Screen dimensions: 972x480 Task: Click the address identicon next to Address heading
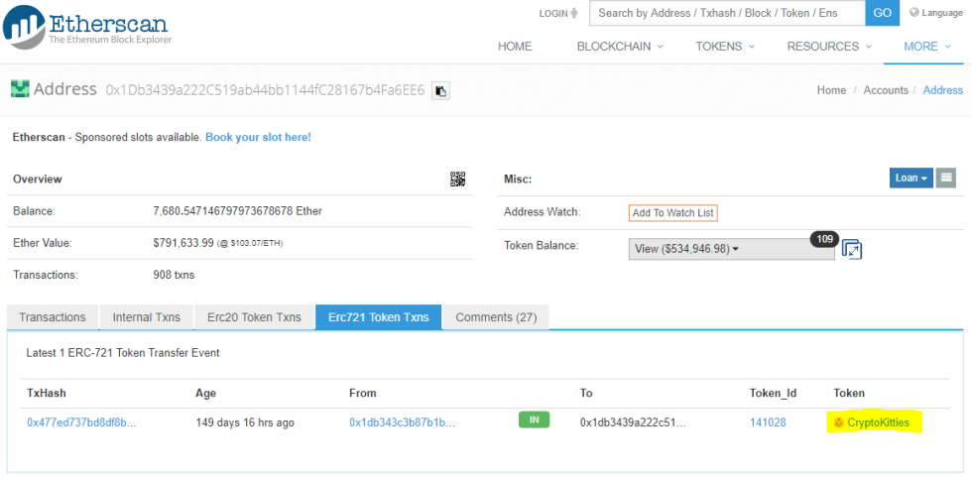point(20,89)
